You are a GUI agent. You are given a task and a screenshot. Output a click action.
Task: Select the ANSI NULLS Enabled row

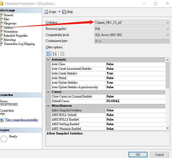click(x=108, y=120)
